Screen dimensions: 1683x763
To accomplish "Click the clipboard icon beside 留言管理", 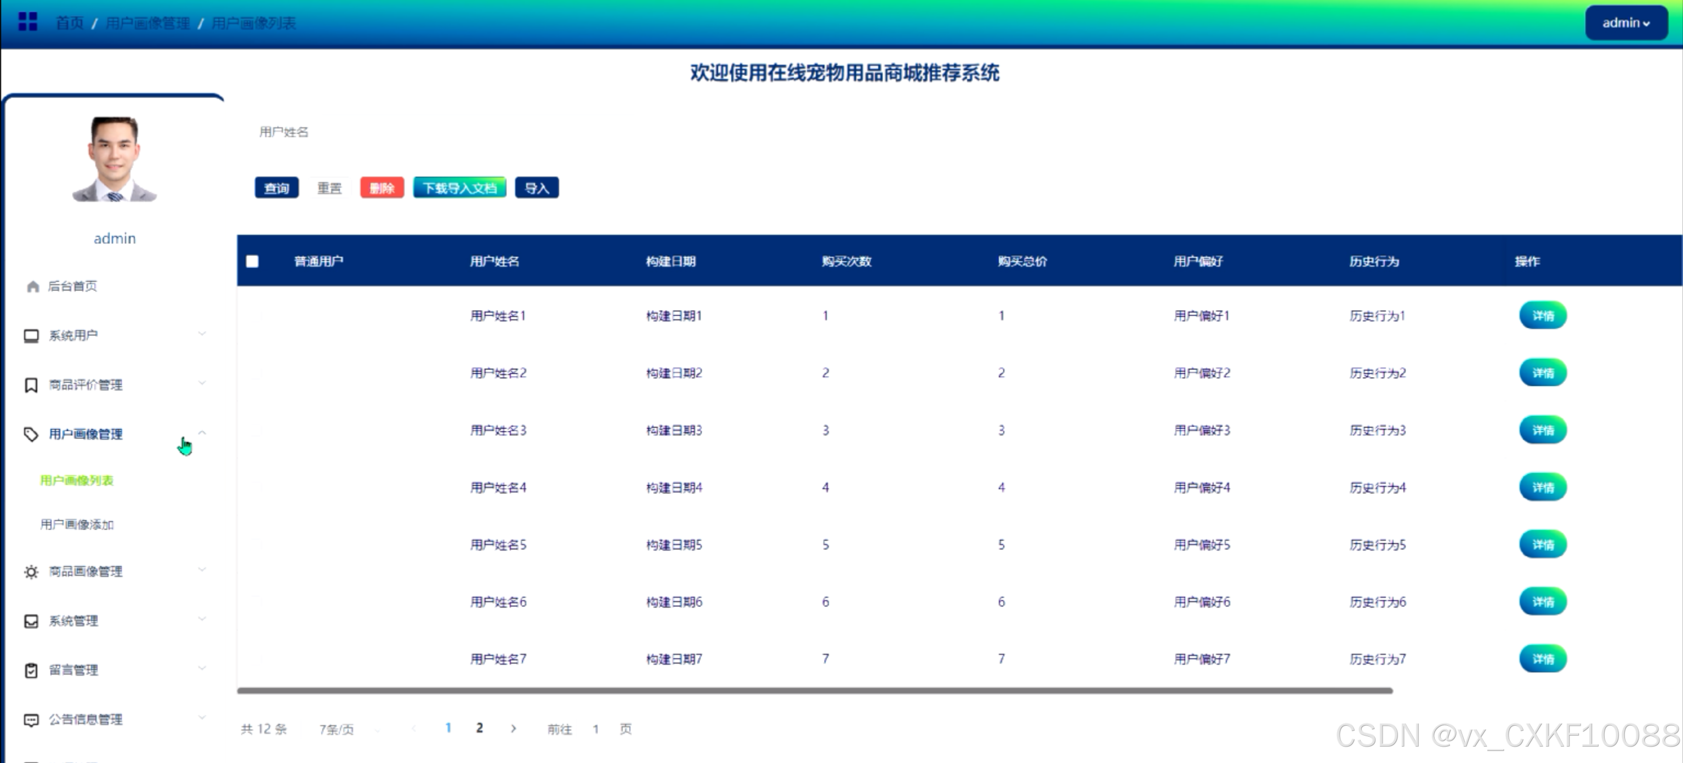I will tap(31, 670).
